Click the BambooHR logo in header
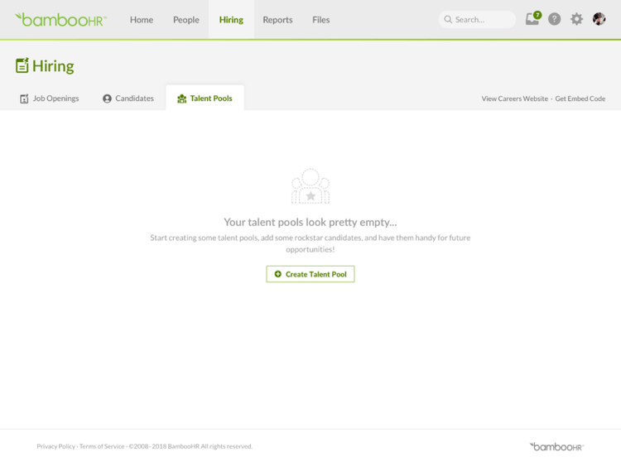This screenshot has width=621, height=476. (x=60, y=20)
